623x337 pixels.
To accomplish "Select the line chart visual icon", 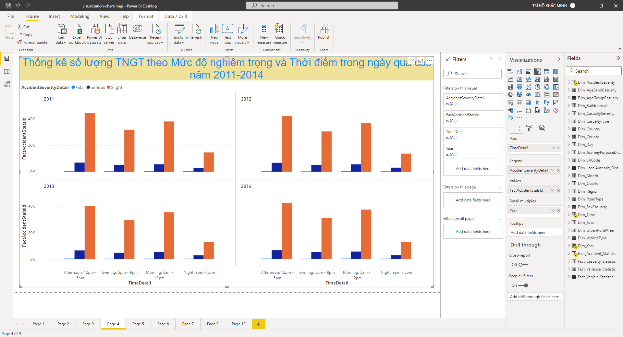I will tap(510, 79).
